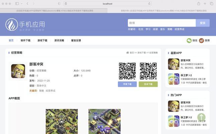
Task: Select the 社交 keyword link
Action: [x=141, y=29]
